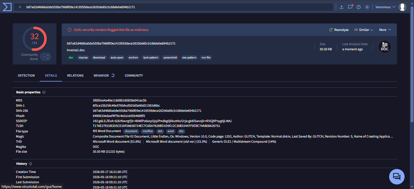Viewport: 414px width, 189px height.
Task: Open the chat assistant floating button
Action: click(397, 177)
